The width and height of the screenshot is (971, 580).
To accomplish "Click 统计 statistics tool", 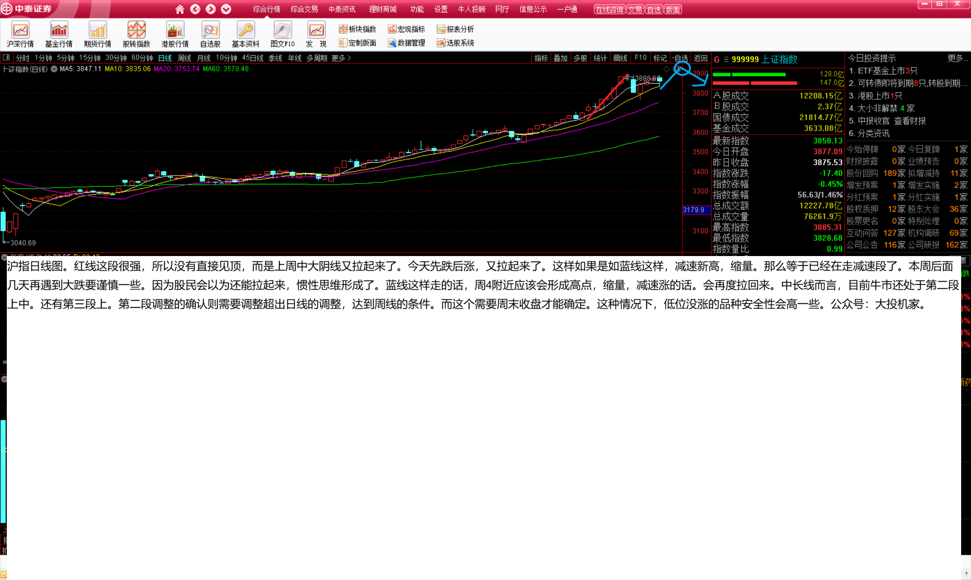I will 600,58.
